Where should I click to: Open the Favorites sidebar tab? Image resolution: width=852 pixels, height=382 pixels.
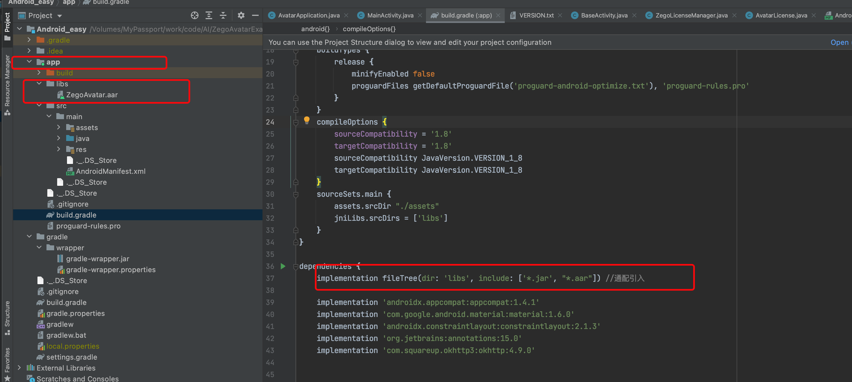click(7, 364)
